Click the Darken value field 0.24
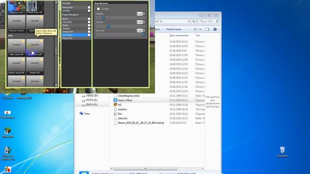The image size is (310, 174). [139, 22]
